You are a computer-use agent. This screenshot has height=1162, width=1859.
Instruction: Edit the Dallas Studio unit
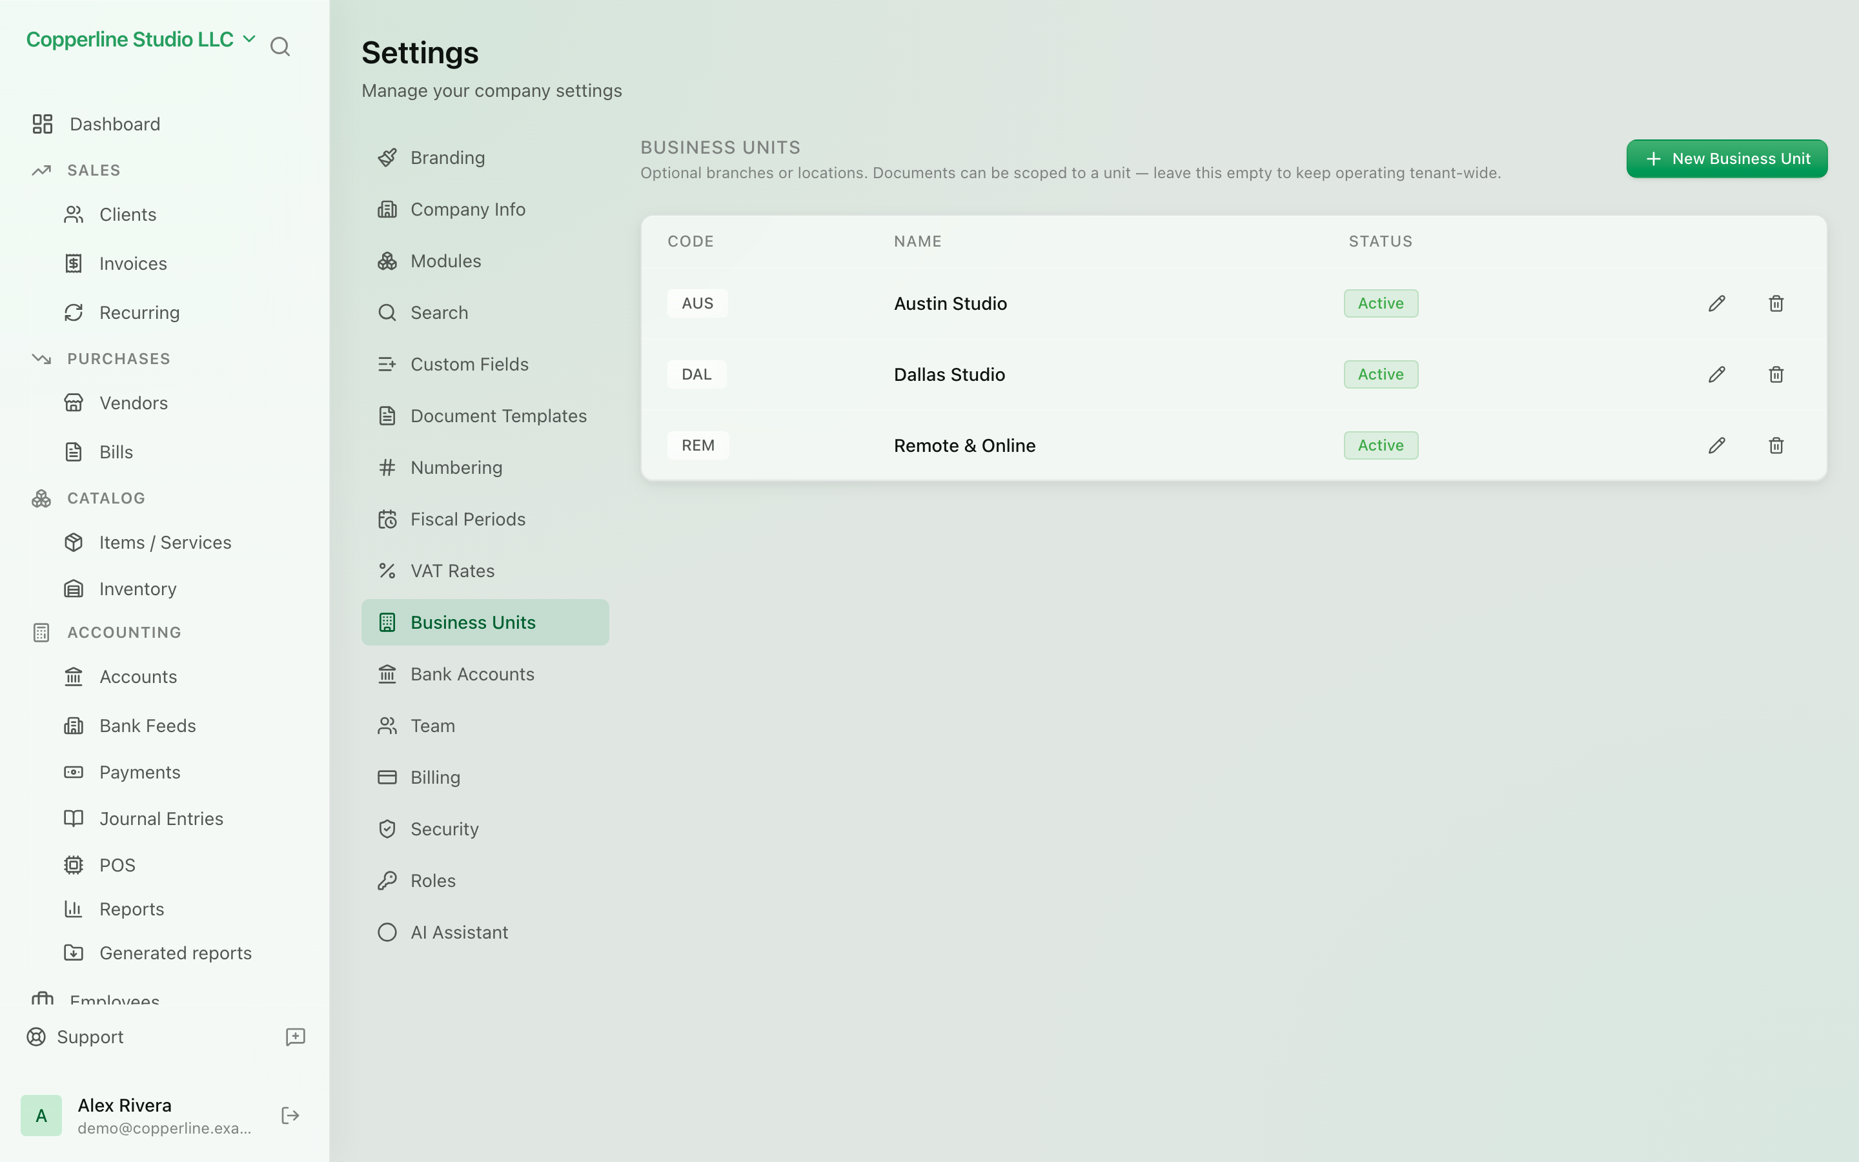[1717, 374]
